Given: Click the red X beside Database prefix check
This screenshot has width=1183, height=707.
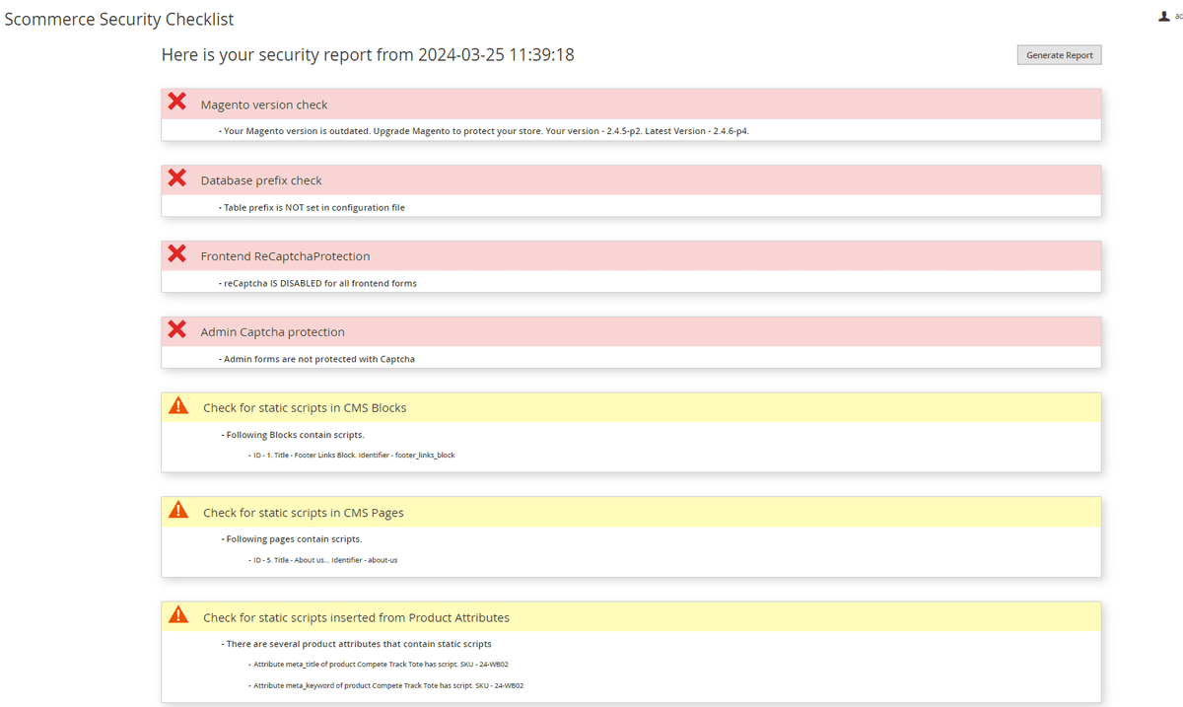Looking at the screenshot, I should coord(177,177).
